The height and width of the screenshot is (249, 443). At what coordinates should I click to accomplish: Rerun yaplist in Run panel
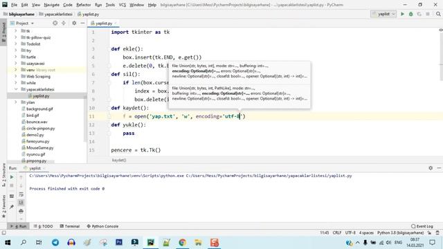12,177
